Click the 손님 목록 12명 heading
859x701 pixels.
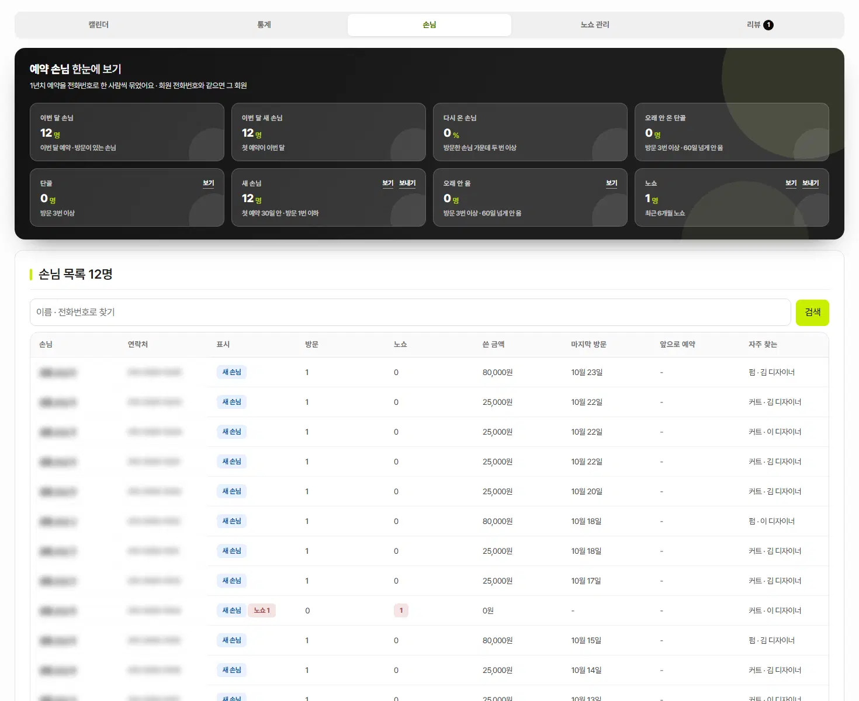[x=75, y=274]
